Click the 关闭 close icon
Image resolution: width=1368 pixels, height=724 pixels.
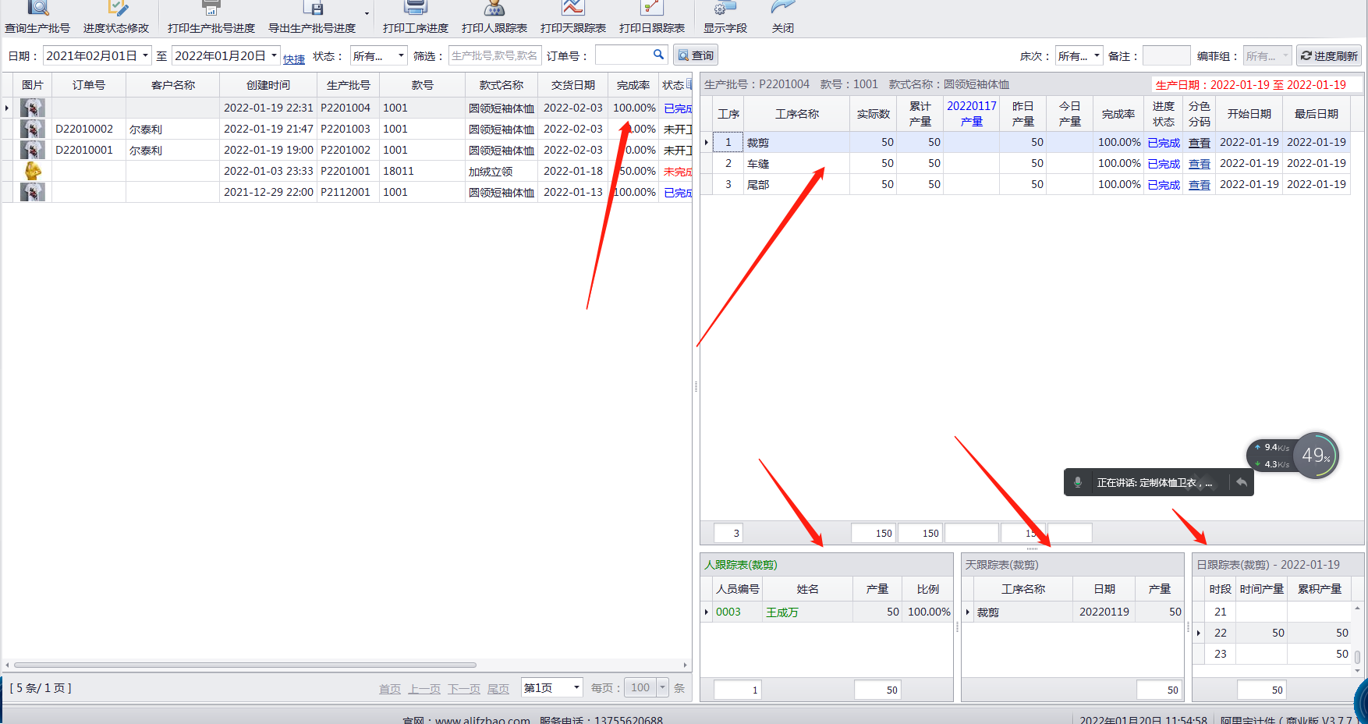(x=781, y=16)
